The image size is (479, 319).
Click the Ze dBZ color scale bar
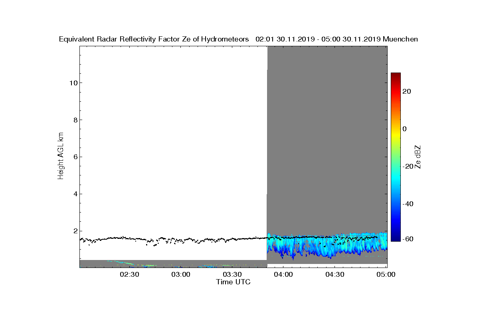tap(396, 157)
